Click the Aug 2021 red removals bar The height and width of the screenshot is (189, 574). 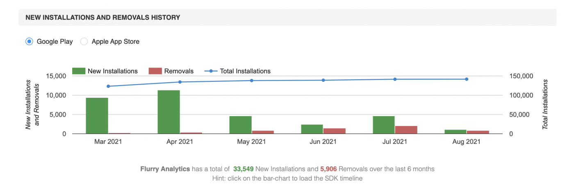(x=478, y=132)
